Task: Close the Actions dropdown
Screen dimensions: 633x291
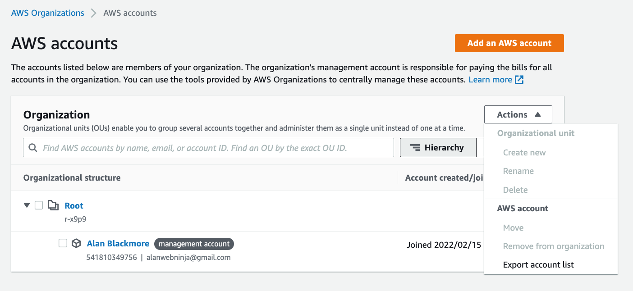Action: [518, 115]
